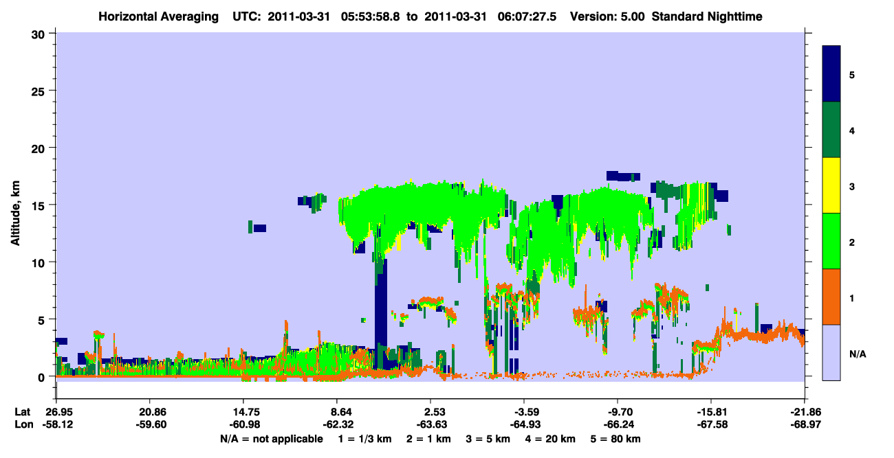The height and width of the screenshot is (458, 894).
Task: Click the latitude label -21.86
Action: tap(805, 411)
